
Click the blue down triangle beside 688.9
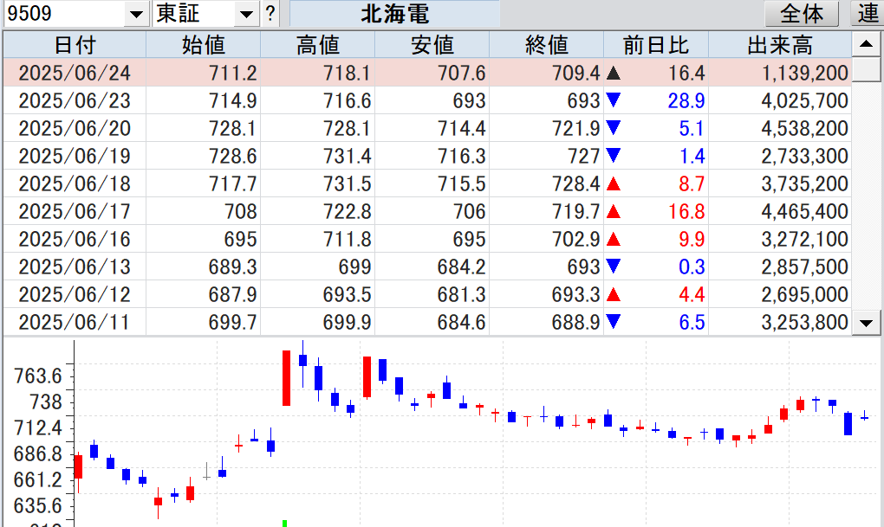(x=614, y=322)
